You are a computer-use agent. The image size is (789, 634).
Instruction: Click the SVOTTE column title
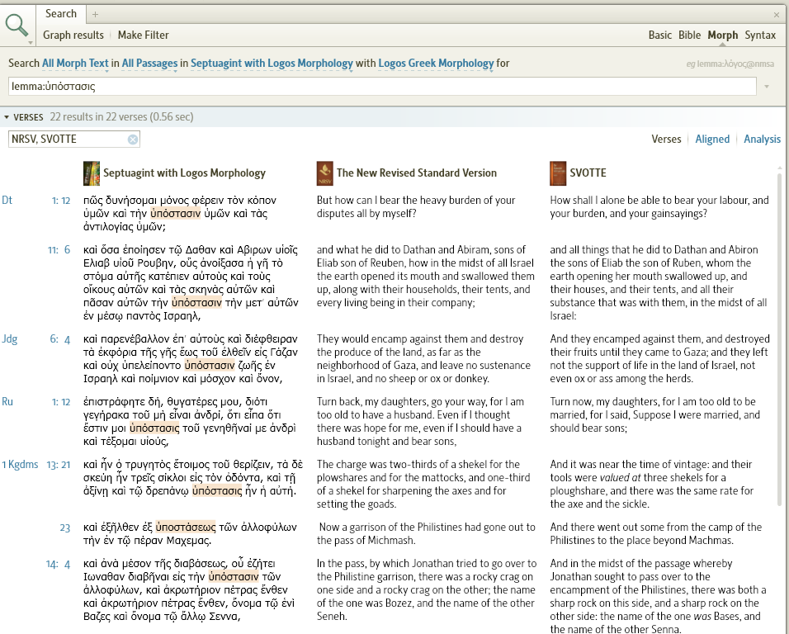588,173
